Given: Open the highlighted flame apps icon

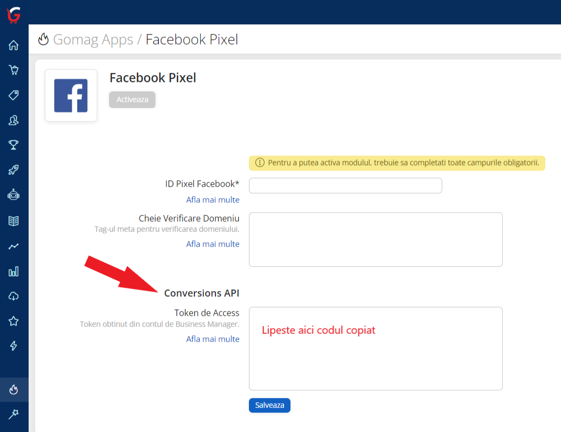Looking at the screenshot, I should [x=13, y=389].
